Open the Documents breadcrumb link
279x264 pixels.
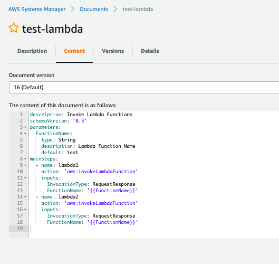(x=94, y=10)
